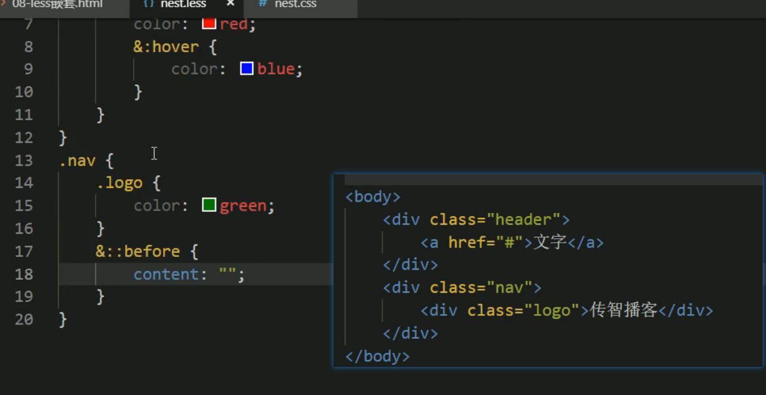
Task: Click the content property on line 18
Action: point(166,274)
